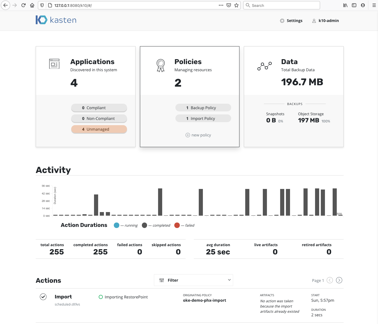Open the oke-demo-phx-import policy link
This screenshot has width=378, height=324.
205,300
